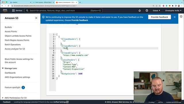Open the Christopher Avilla account menu
184x104 pixels.
coord(173,10)
